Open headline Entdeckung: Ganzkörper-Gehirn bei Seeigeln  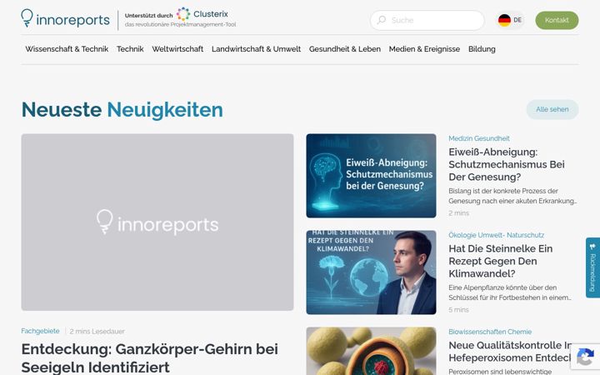(150, 358)
